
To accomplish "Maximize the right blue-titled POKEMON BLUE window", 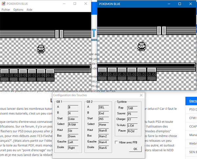I will tap(180, 4).
